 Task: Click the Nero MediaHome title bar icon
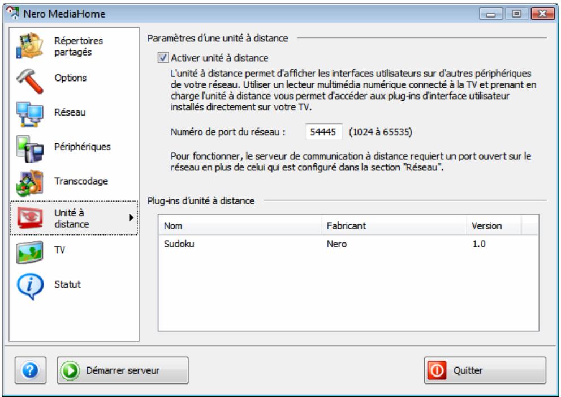[x=13, y=13]
